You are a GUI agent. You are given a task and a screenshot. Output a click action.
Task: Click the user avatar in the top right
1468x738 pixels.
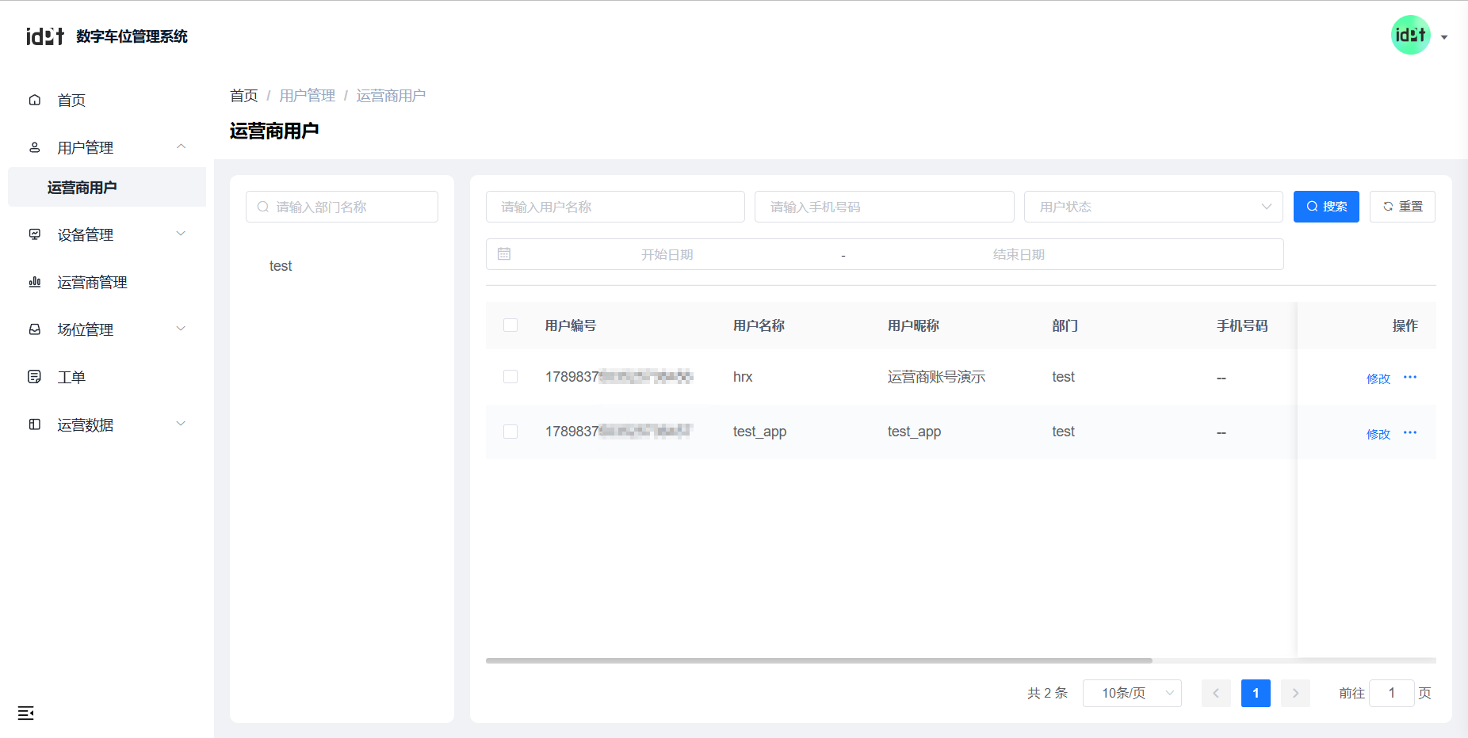[1411, 36]
